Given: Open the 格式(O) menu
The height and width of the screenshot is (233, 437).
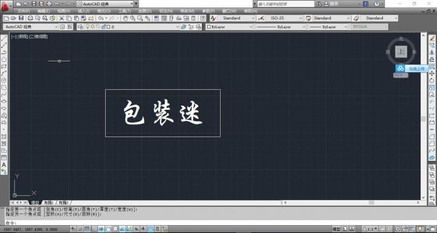Looking at the screenshot, I should tap(104, 11).
